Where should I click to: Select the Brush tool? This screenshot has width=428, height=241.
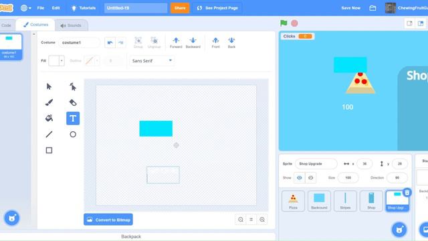(x=49, y=102)
